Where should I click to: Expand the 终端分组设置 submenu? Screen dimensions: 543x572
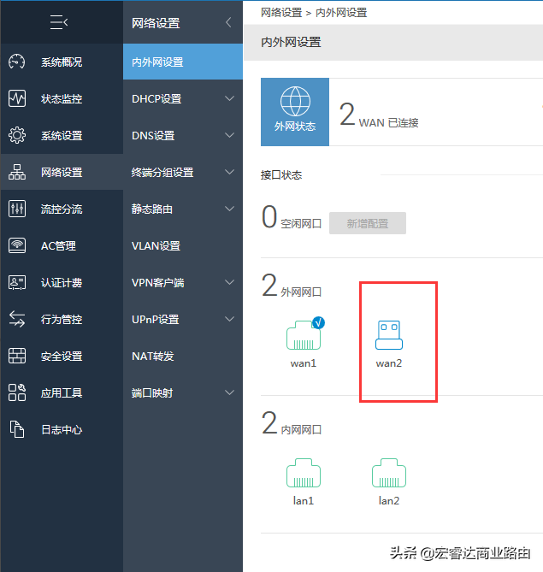click(229, 172)
